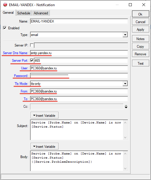Screen dimensions: 151x180
Task: Click The Dude red app icon in title bar
Action: 5,5
